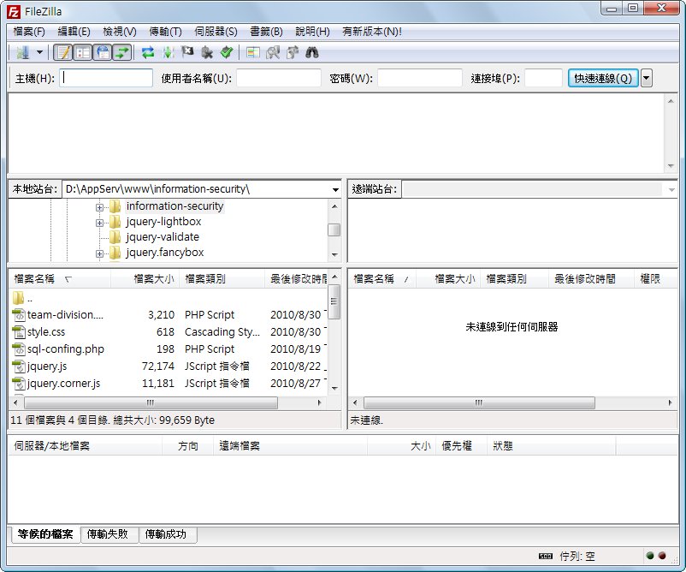Sort local files by 檔案名稱 column

60,279
